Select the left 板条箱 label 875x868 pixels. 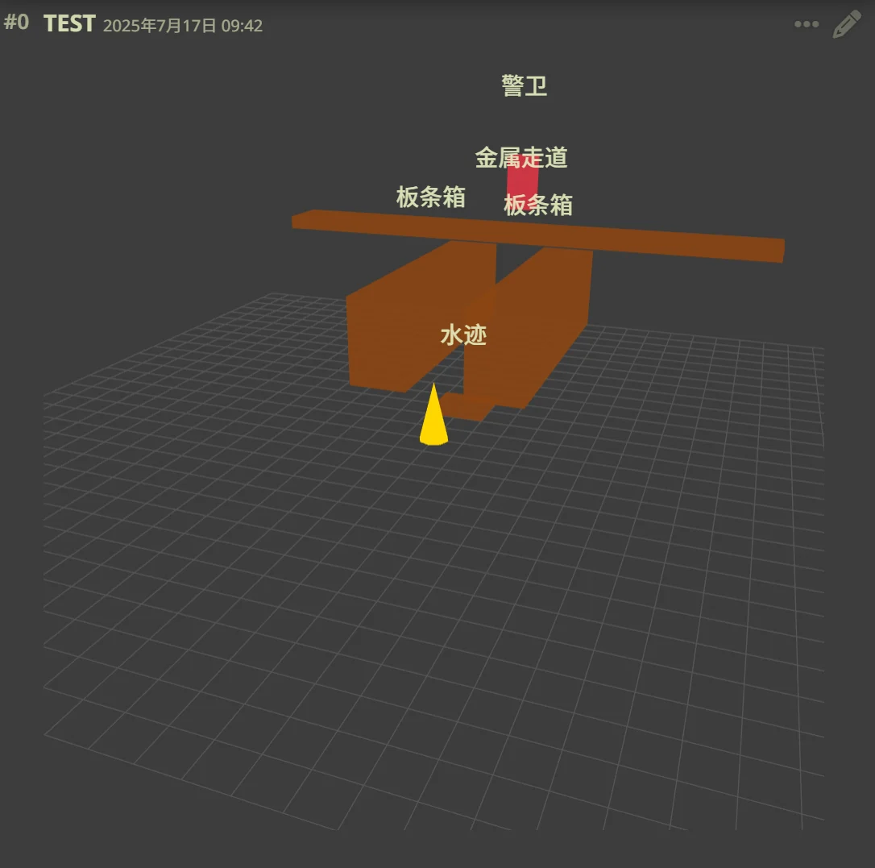tap(431, 197)
